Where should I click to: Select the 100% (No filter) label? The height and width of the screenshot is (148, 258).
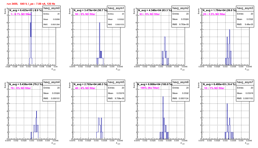(150, 88)
